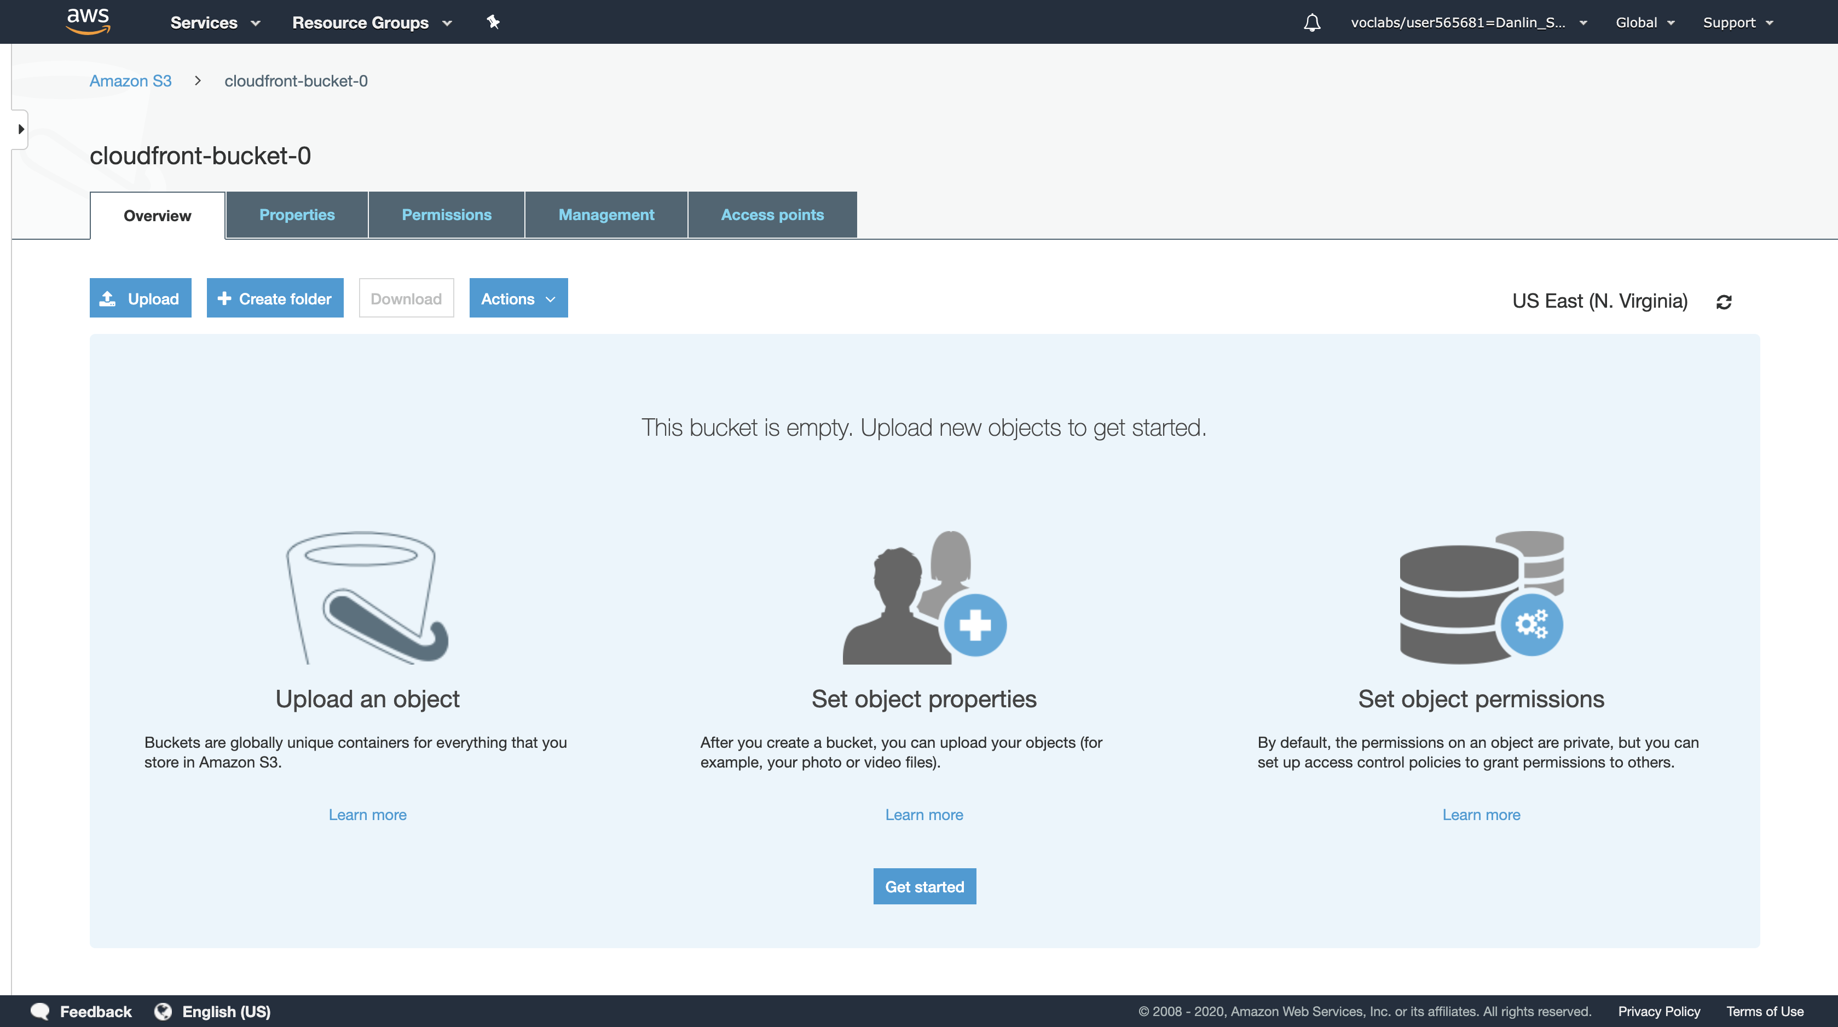The height and width of the screenshot is (1027, 1838).
Task: Open the Actions dropdown button
Action: (518, 298)
